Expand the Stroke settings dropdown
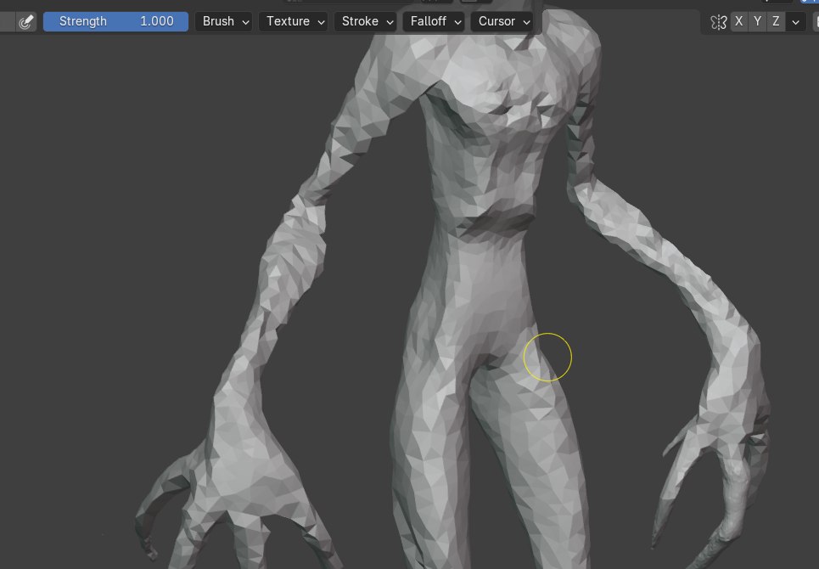The width and height of the screenshot is (819, 569). coord(365,21)
